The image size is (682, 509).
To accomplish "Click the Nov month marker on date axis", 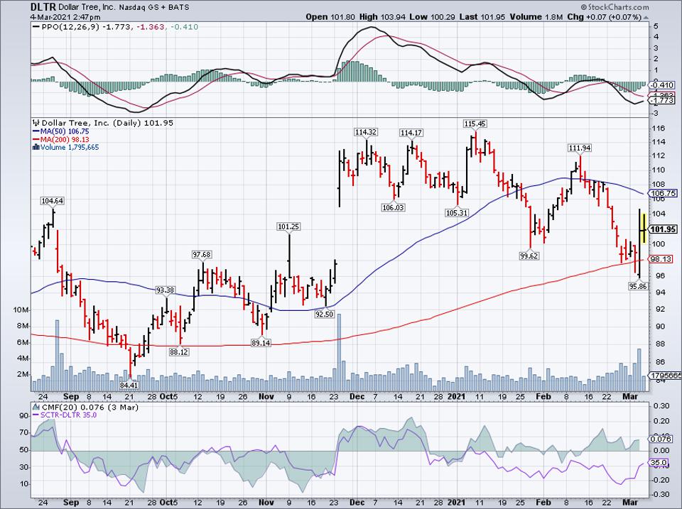I will pos(264,397).
